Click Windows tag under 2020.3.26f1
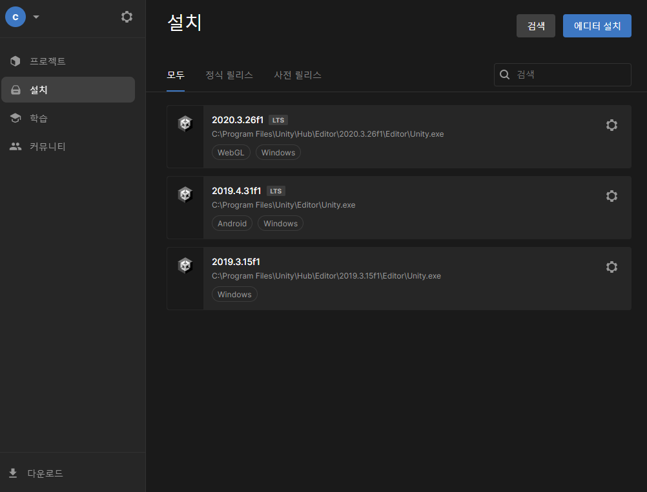Image resolution: width=647 pixels, height=492 pixels. 278,152
